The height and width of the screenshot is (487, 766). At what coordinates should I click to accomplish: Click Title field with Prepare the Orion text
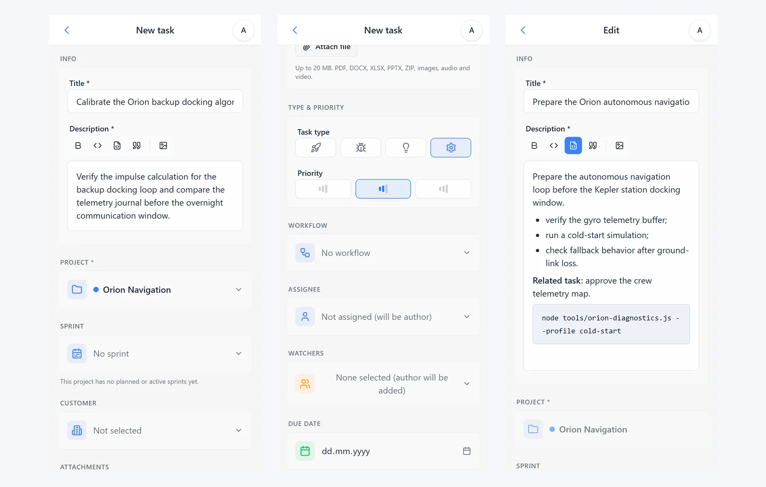click(611, 102)
